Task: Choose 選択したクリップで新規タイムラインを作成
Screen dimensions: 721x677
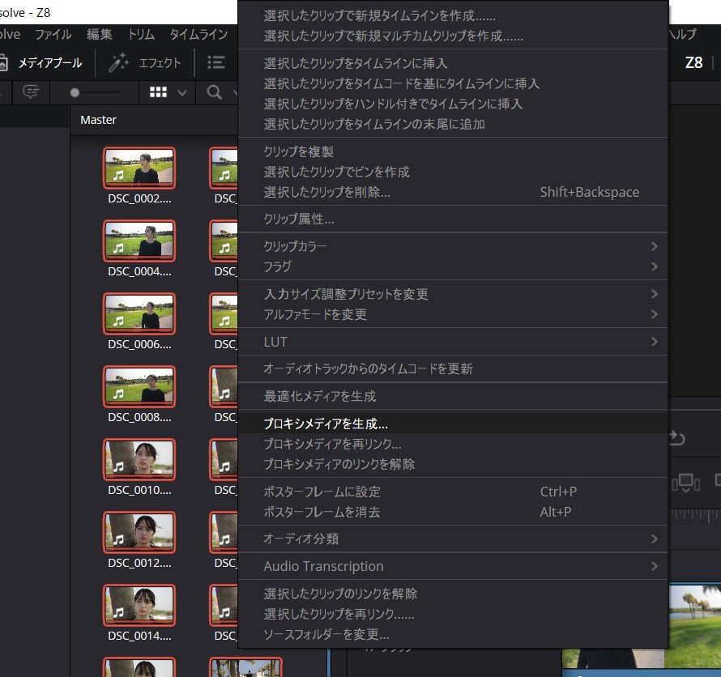Action: (x=453, y=15)
